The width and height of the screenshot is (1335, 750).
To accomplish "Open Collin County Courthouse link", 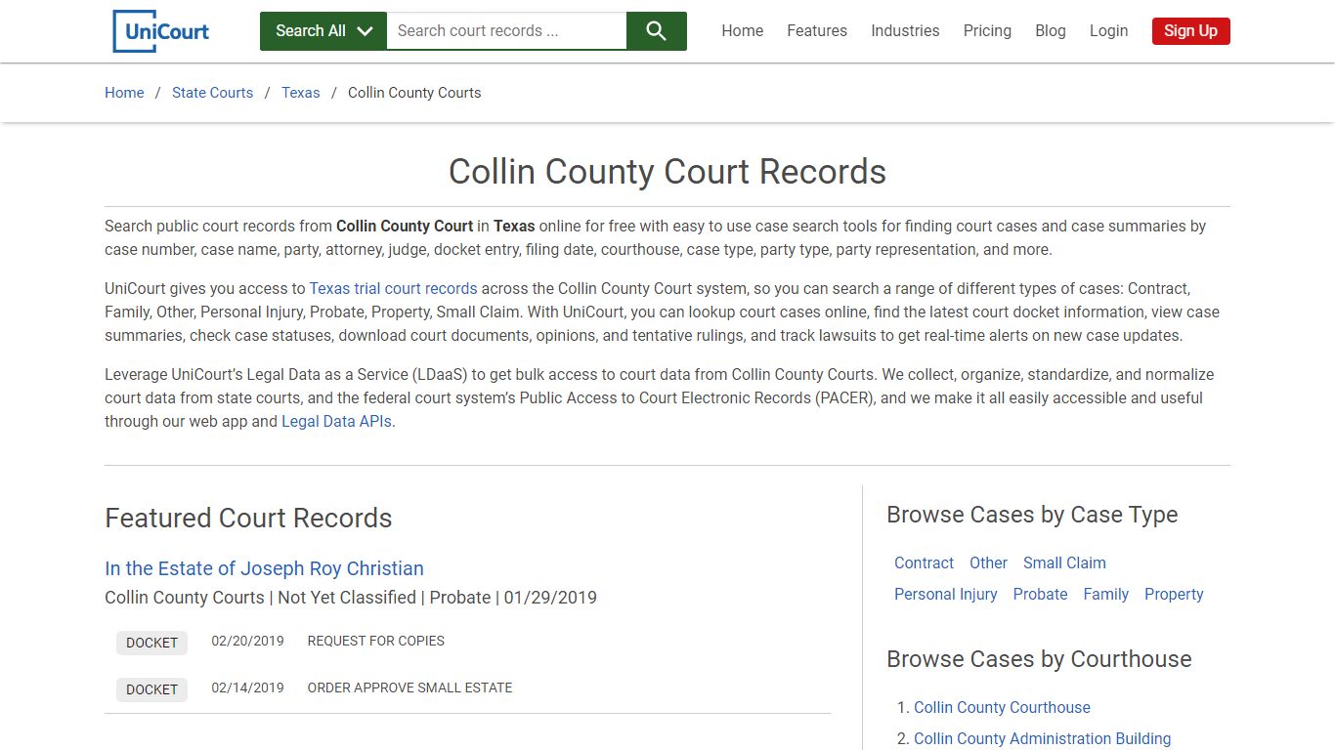I will 1002,708.
